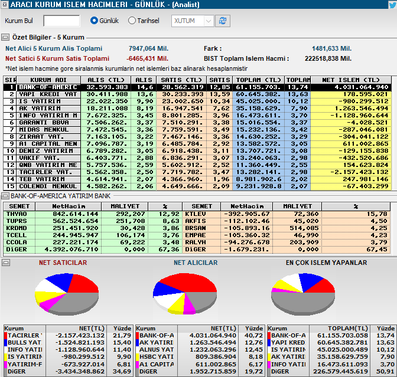This screenshot has height=377, width=397.
Task: Select the AK YATIRIM row
Action: click(197, 109)
